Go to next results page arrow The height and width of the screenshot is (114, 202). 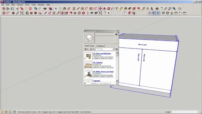[x=117, y=83]
